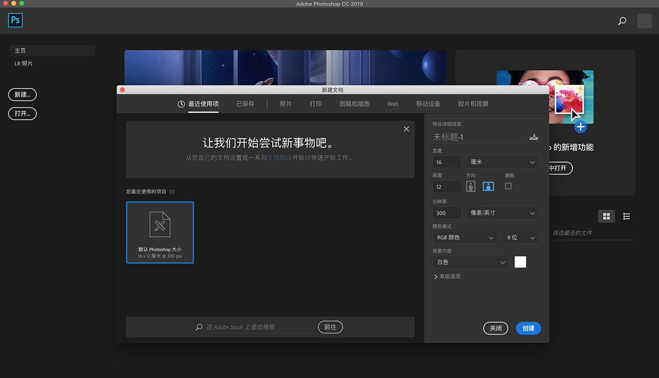Click the Adobe Stock search magnifier icon

[x=199, y=327]
